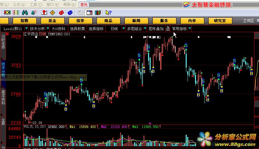Expand the 技术分析 dropdown arrow in toolbar
The width and height of the screenshot is (259, 149).
pos(48,28)
